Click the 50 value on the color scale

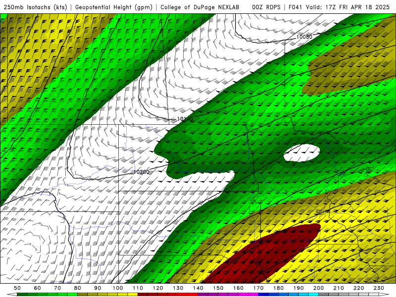[x=17, y=288]
